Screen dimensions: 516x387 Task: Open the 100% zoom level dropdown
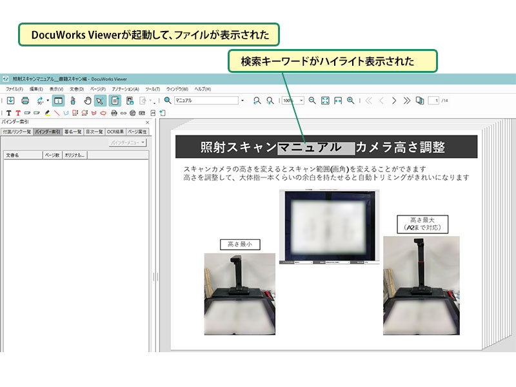301,101
